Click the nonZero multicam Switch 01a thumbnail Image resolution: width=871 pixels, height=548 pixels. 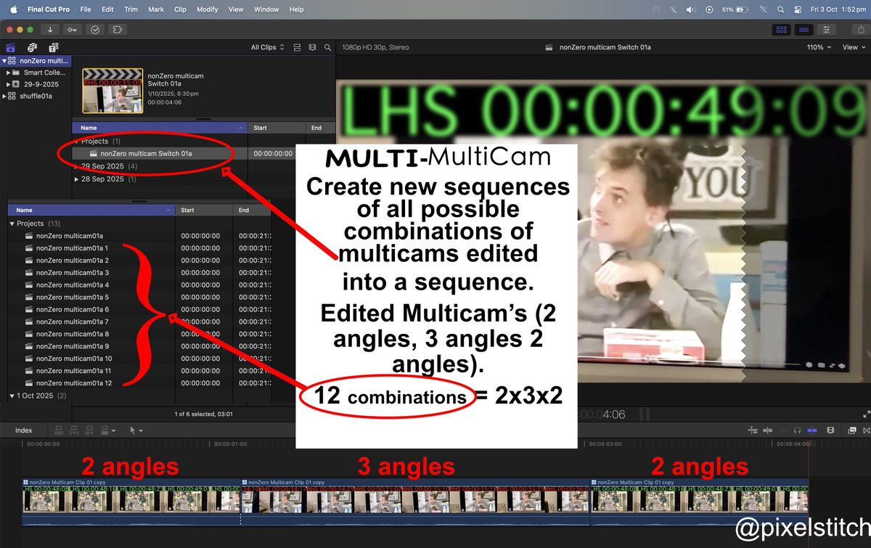click(112, 91)
